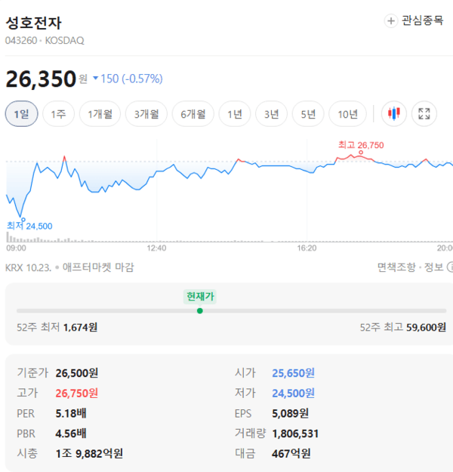Select the 1년 period tab

click(x=235, y=114)
